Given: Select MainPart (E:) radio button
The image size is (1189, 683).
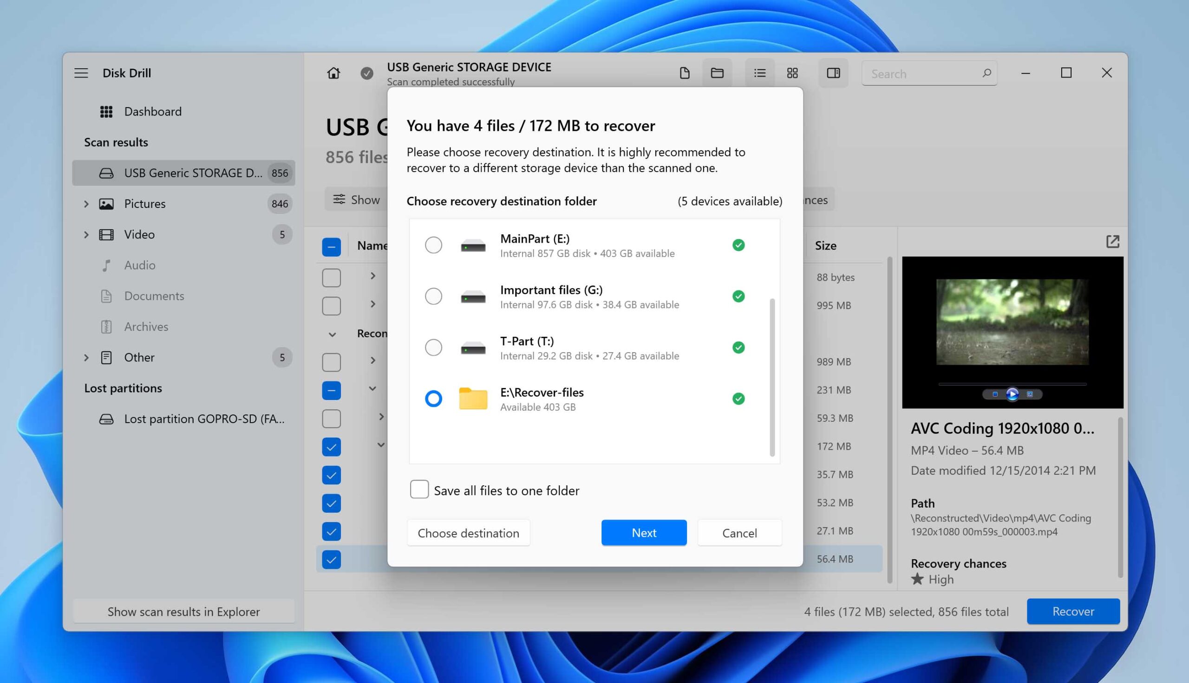Looking at the screenshot, I should [x=433, y=245].
